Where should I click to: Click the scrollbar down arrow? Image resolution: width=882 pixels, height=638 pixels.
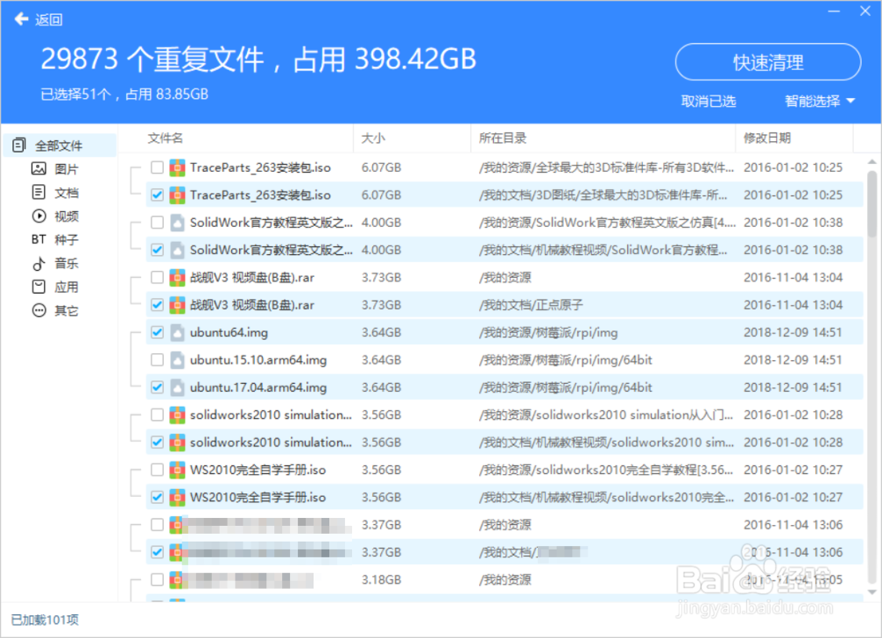pyautogui.click(x=872, y=592)
